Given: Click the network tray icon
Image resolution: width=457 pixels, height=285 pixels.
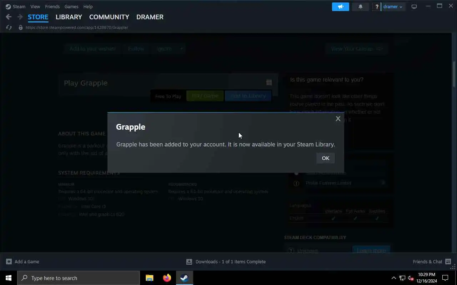Looking at the screenshot, I should 402,278.
